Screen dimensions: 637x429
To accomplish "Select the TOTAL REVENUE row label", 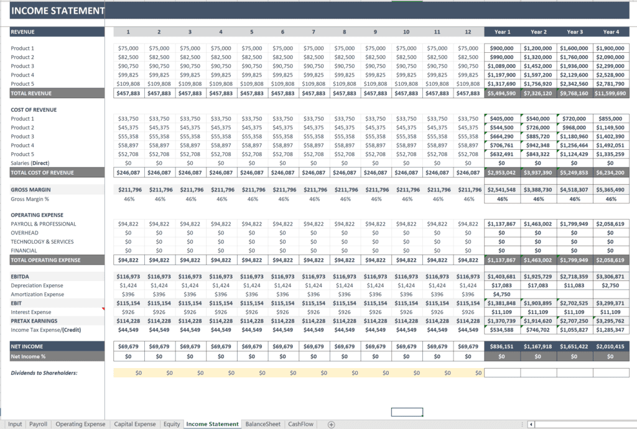I will [57, 93].
